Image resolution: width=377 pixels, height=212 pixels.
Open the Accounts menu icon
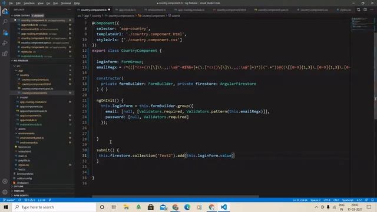tap(5, 181)
